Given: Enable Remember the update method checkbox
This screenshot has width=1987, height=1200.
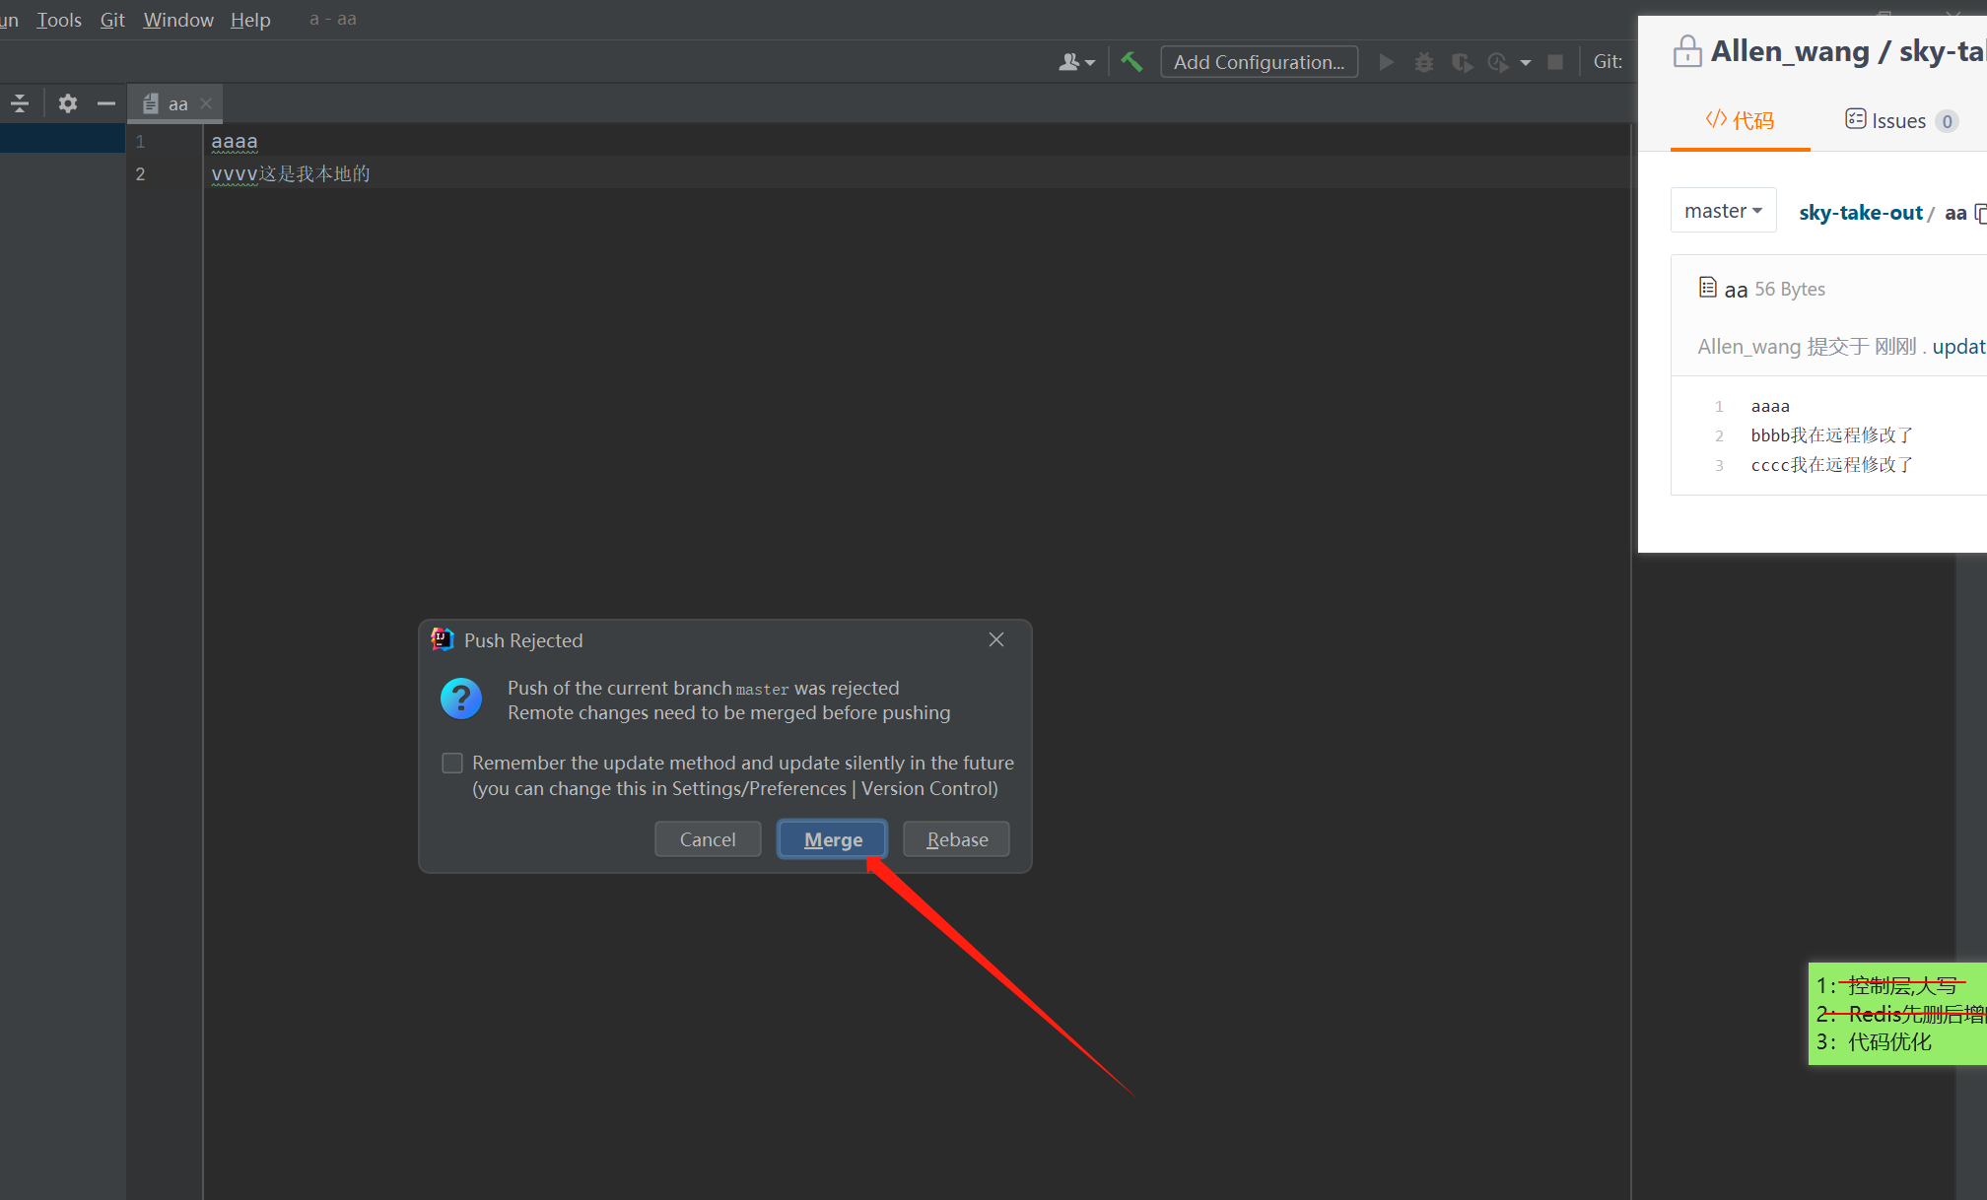Looking at the screenshot, I should click(x=452, y=764).
